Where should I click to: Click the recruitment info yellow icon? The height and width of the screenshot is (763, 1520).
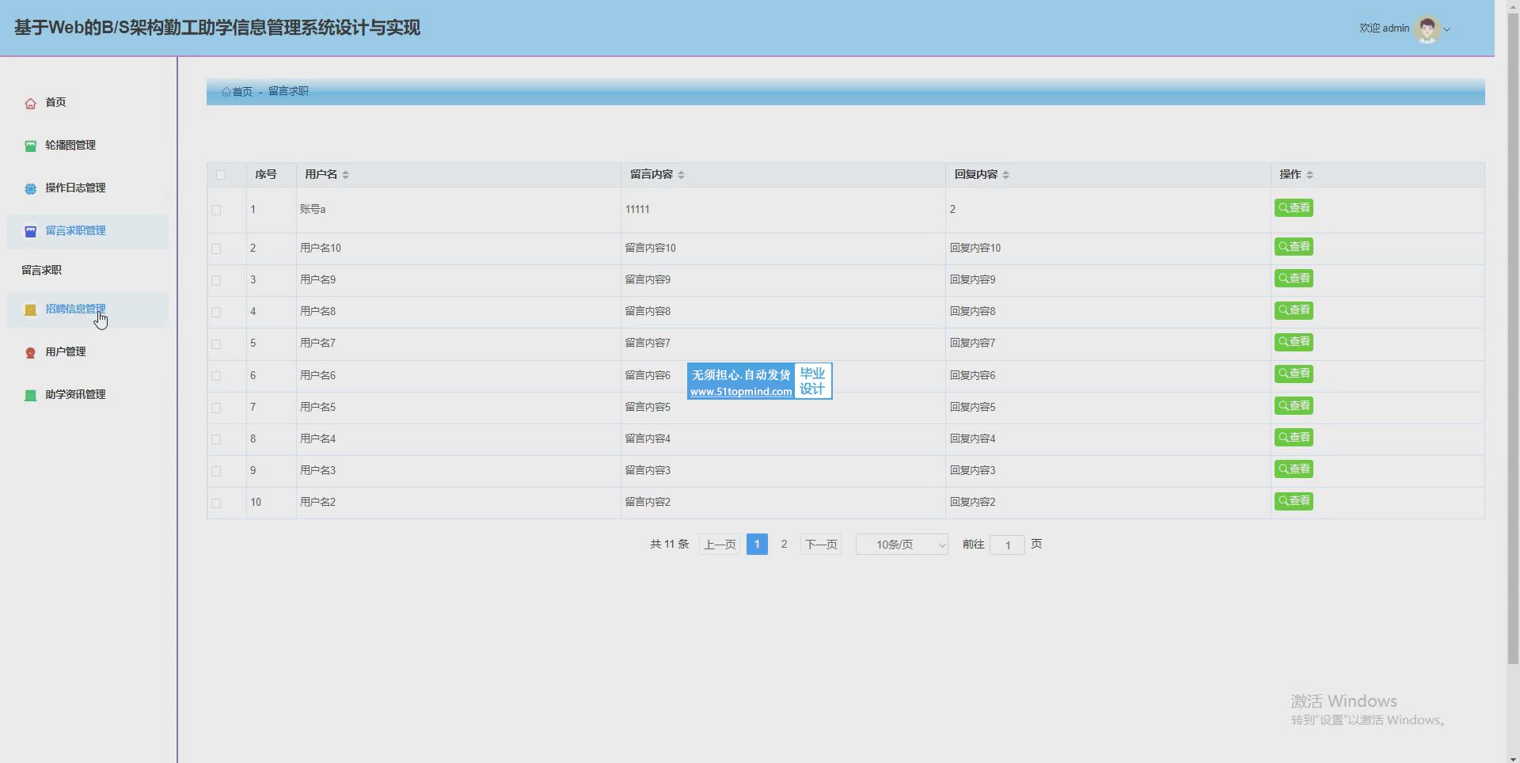point(30,310)
